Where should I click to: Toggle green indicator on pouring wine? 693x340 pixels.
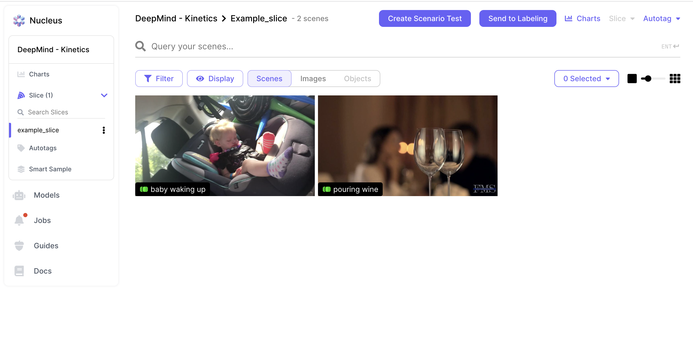[326, 189]
